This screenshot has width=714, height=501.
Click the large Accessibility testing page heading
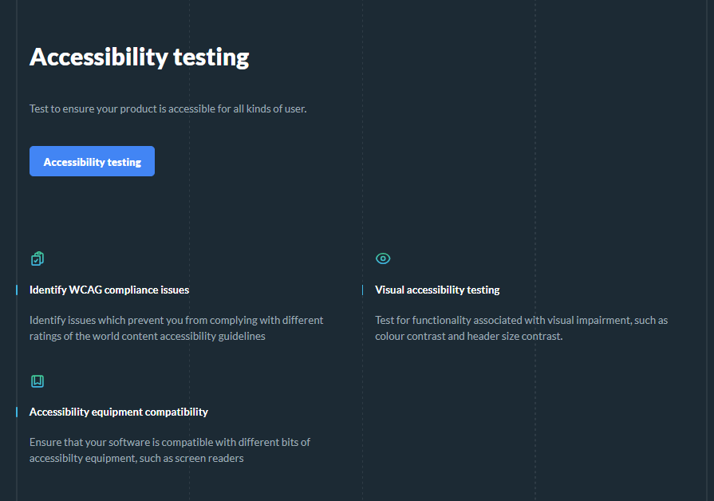[x=139, y=57]
